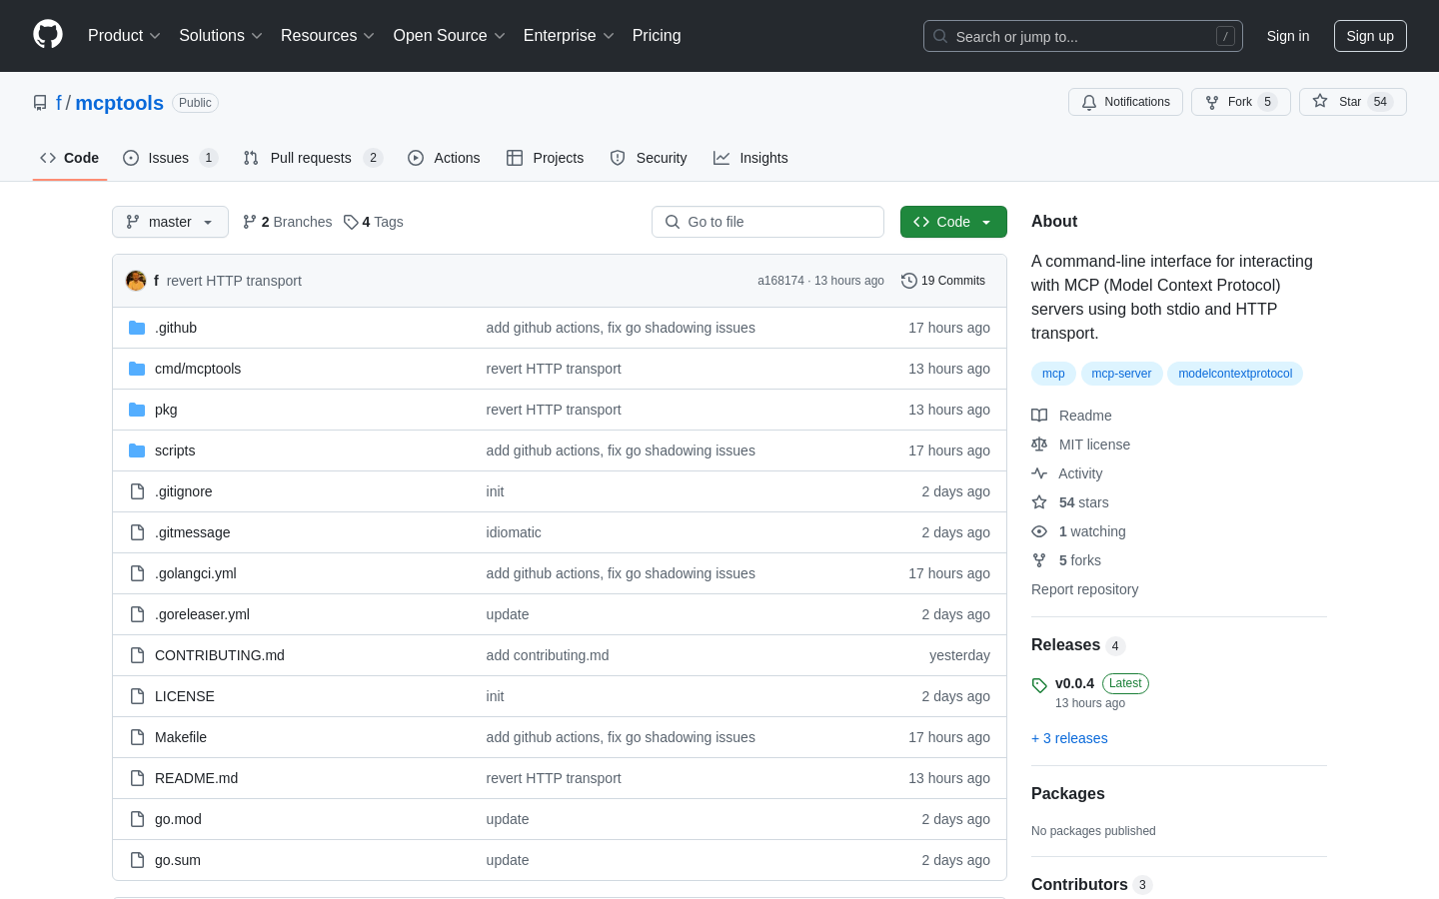Click the 'revert HTTP transport' latest commit message
Screen dimensions: 1439x899
coord(234,281)
